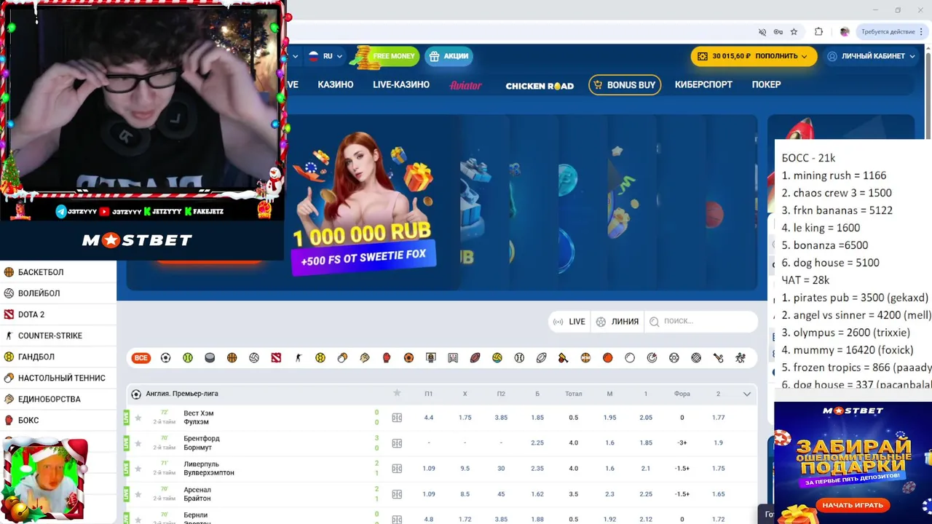Favorite the Ливерпуль – Вулверхэмптон match star
The image size is (932, 524).
point(138,469)
